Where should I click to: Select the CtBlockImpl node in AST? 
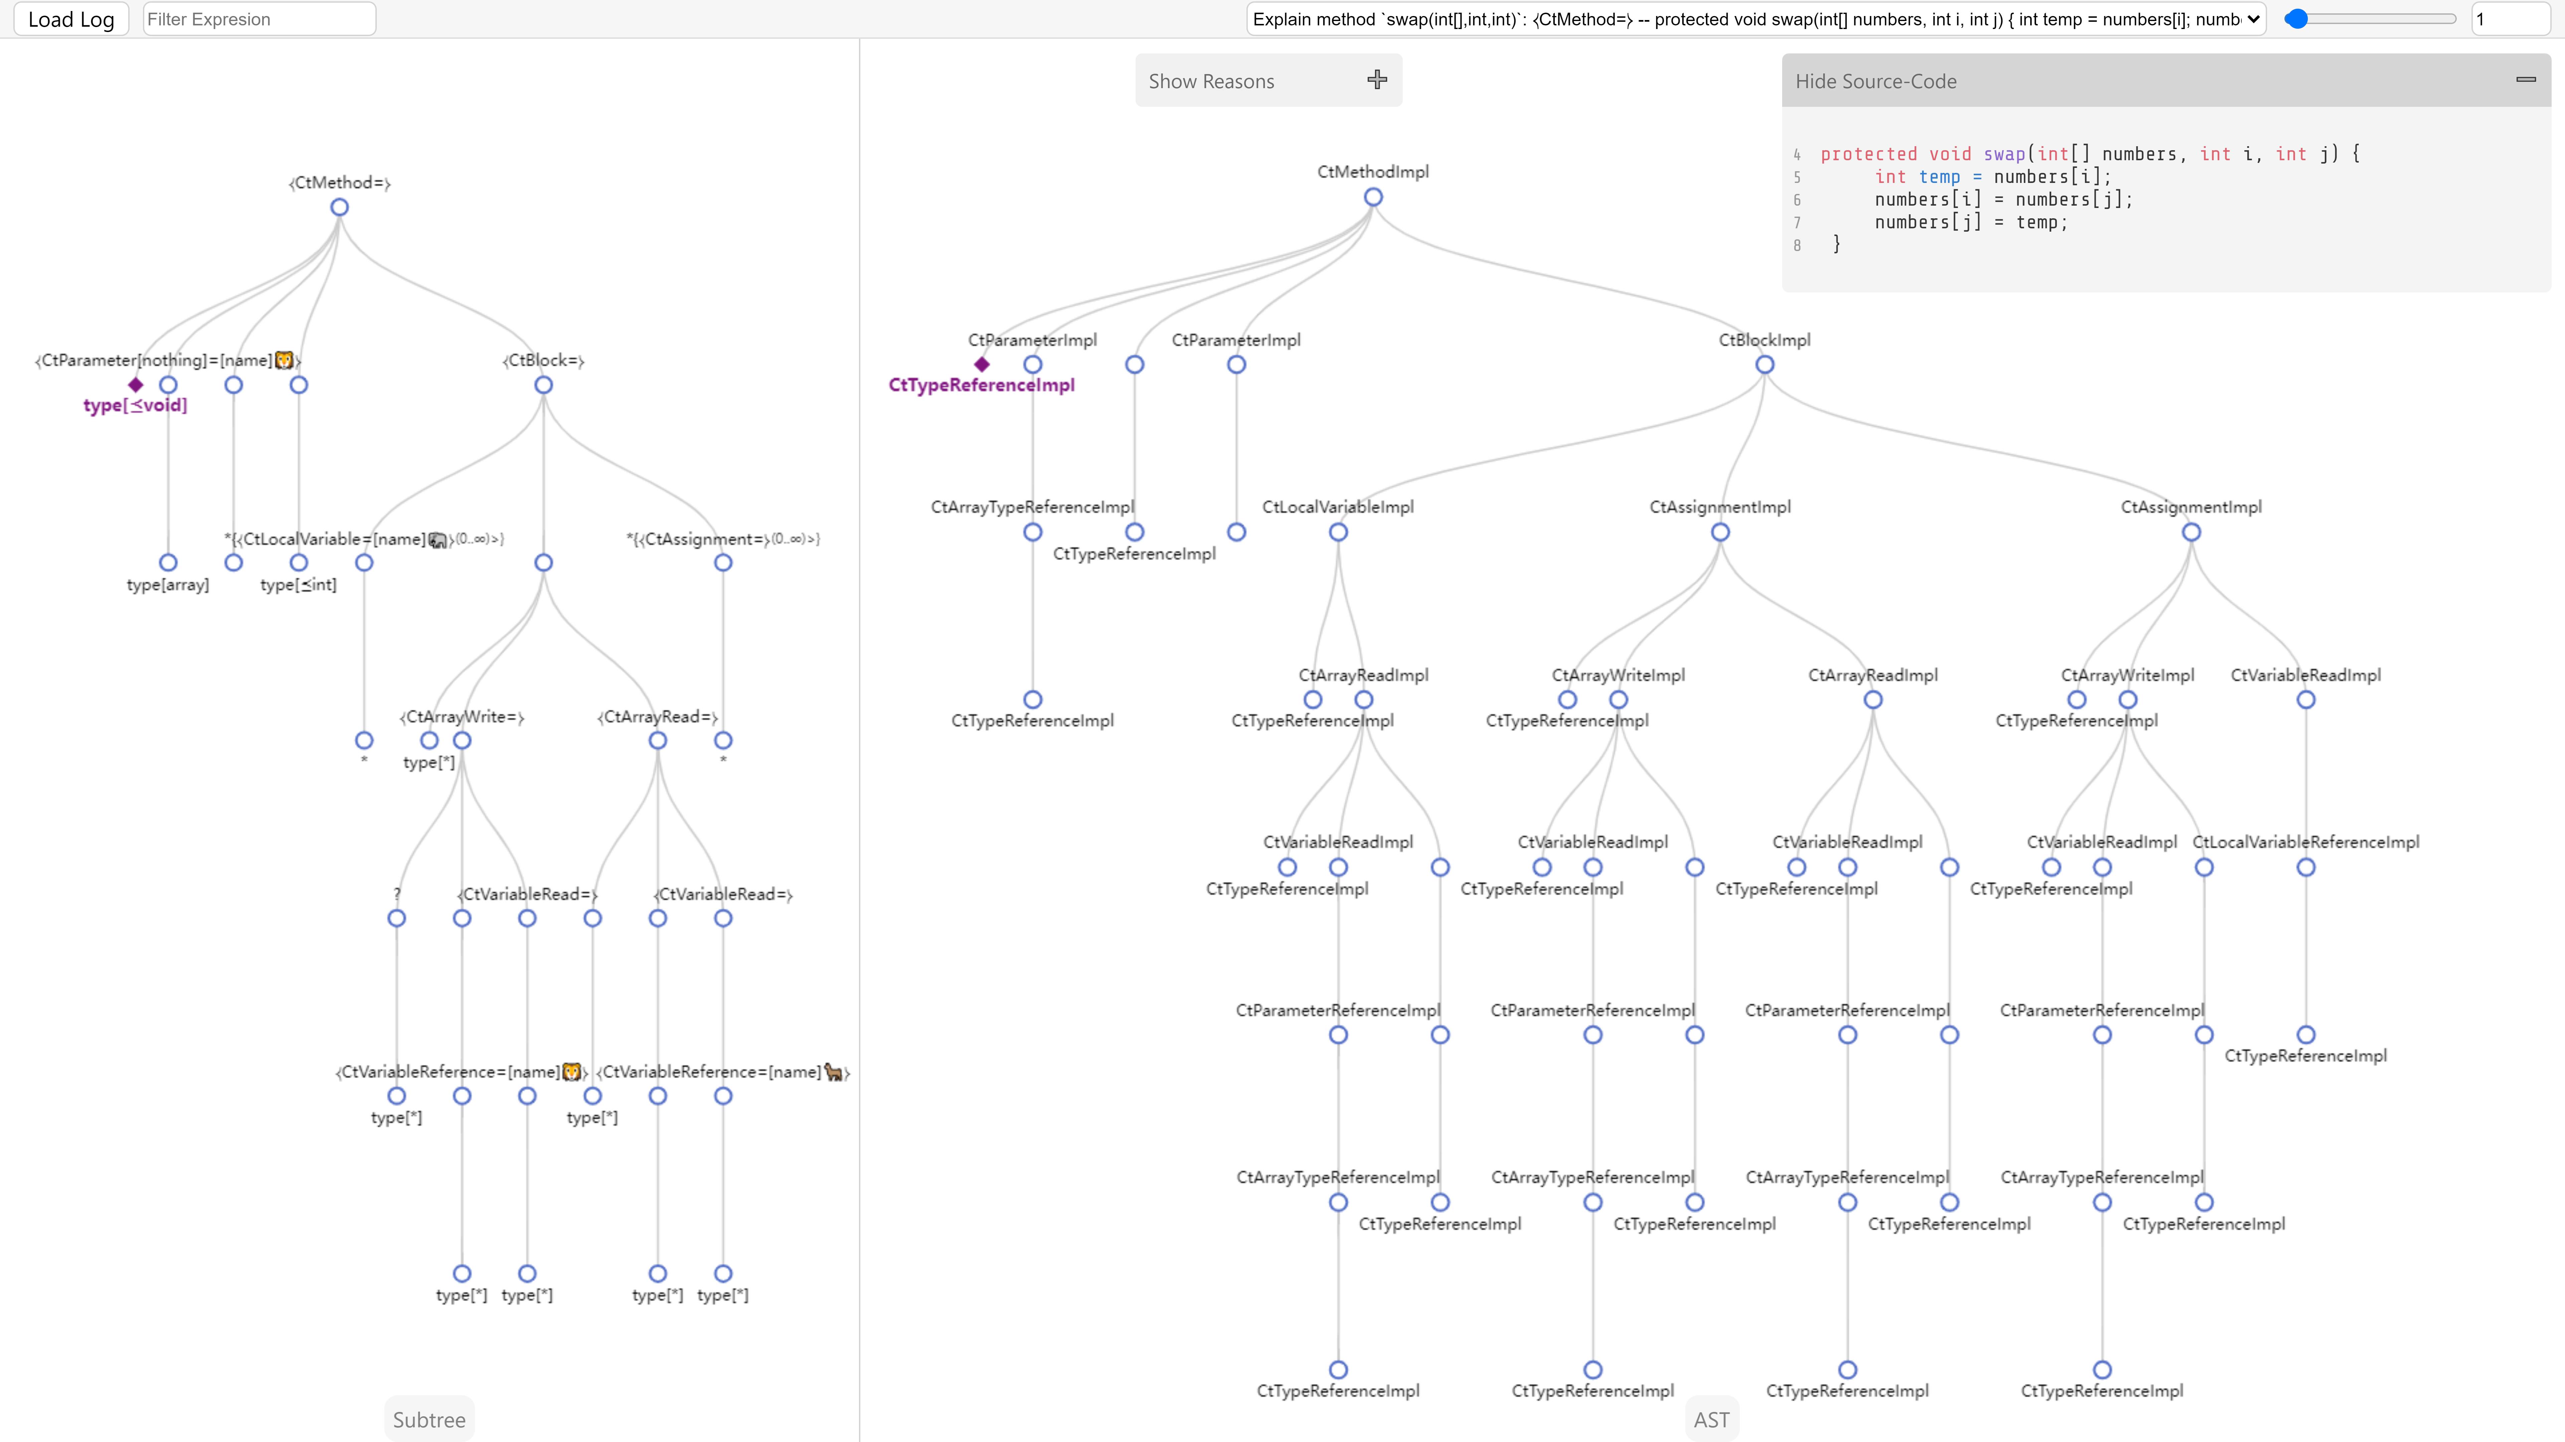pos(1764,364)
